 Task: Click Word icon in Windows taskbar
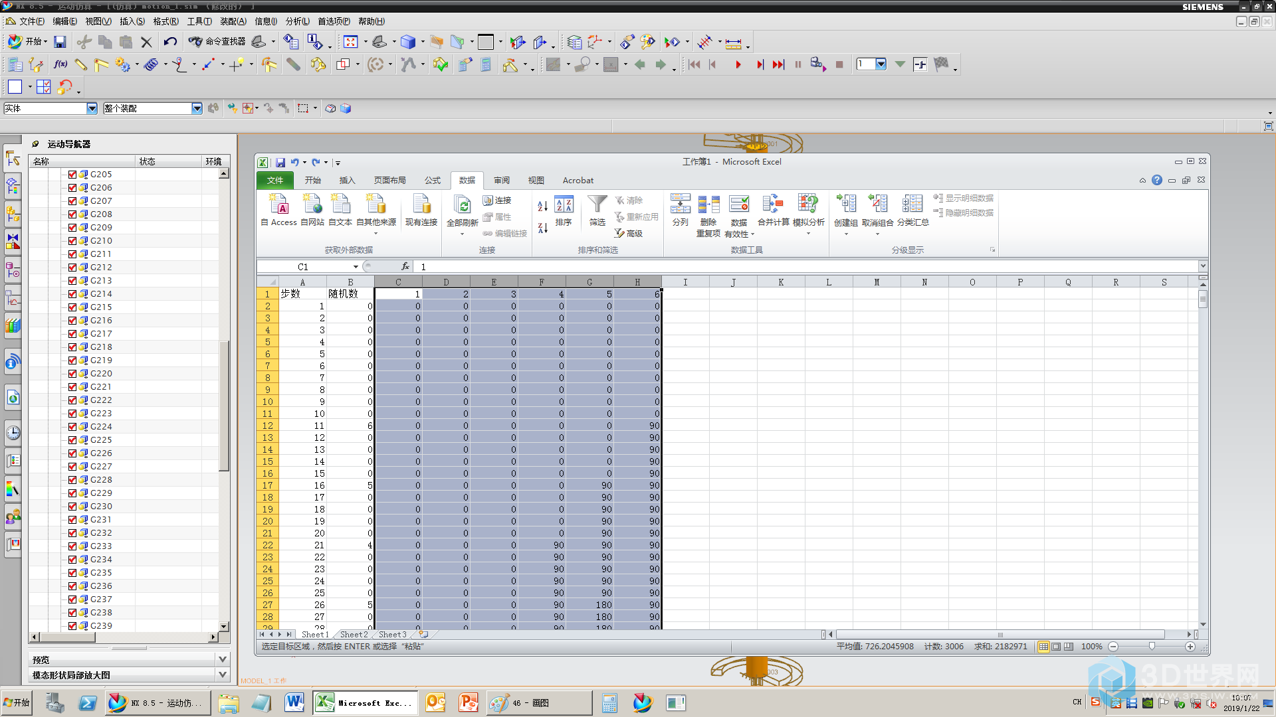294,702
